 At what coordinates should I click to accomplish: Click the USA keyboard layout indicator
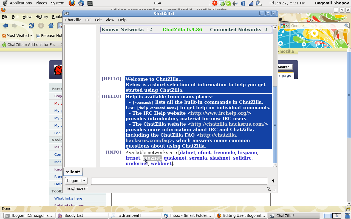coord(157,3)
